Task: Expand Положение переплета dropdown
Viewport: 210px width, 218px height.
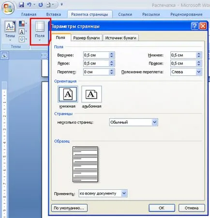Action: coord(199,72)
